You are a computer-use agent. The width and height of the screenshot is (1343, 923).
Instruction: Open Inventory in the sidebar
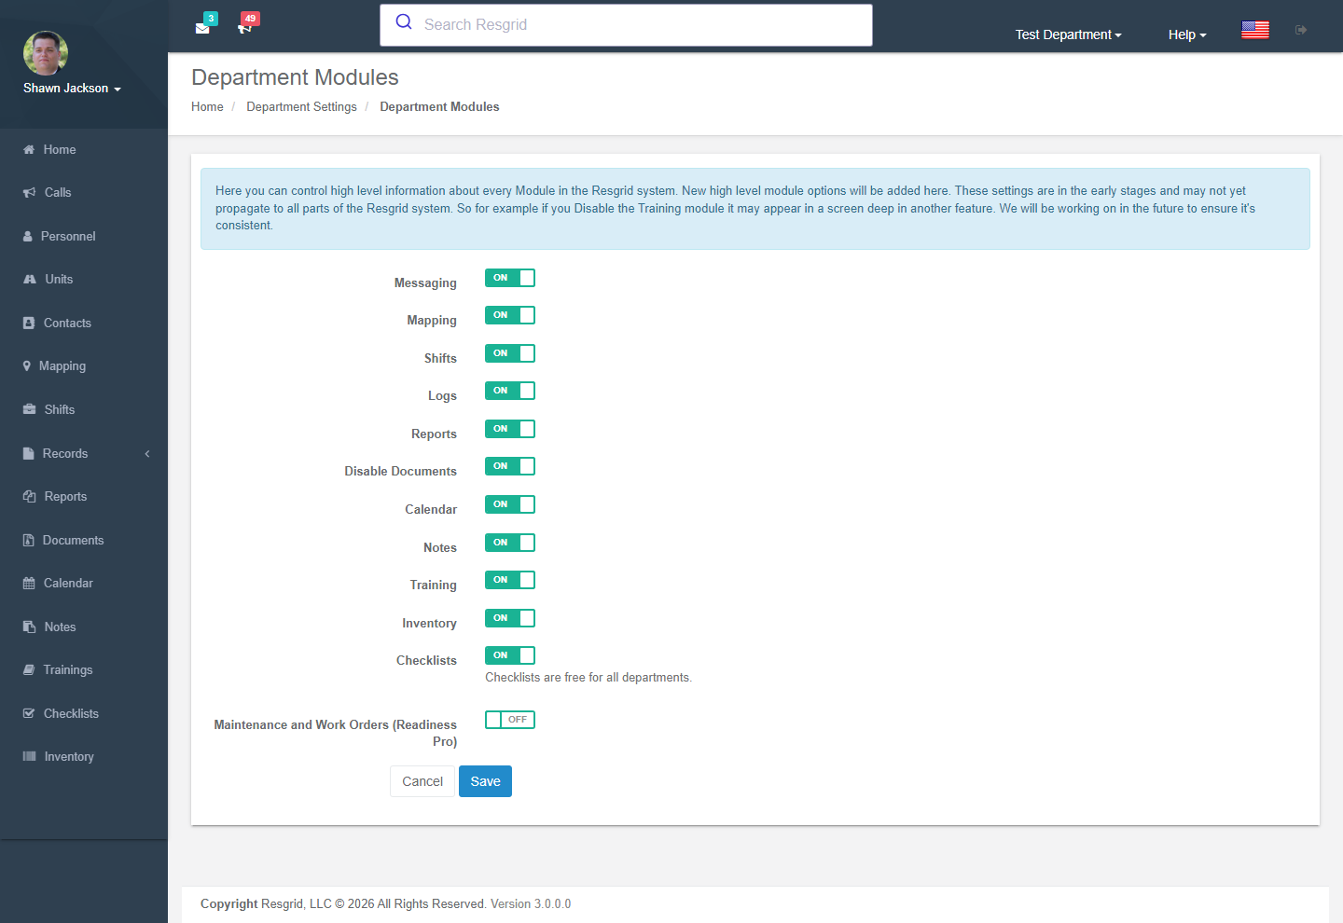84,757
